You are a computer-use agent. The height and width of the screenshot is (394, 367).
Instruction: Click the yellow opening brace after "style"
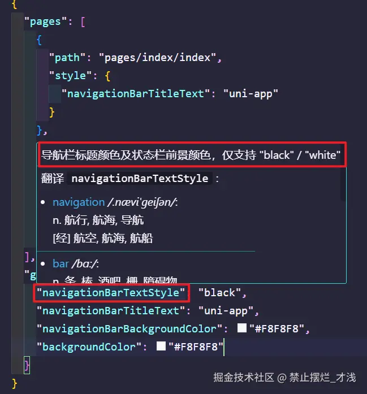tap(107, 76)
